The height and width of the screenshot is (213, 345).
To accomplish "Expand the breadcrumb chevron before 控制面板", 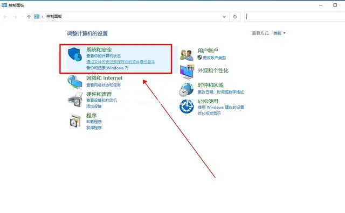I will [x=43, y=17].
